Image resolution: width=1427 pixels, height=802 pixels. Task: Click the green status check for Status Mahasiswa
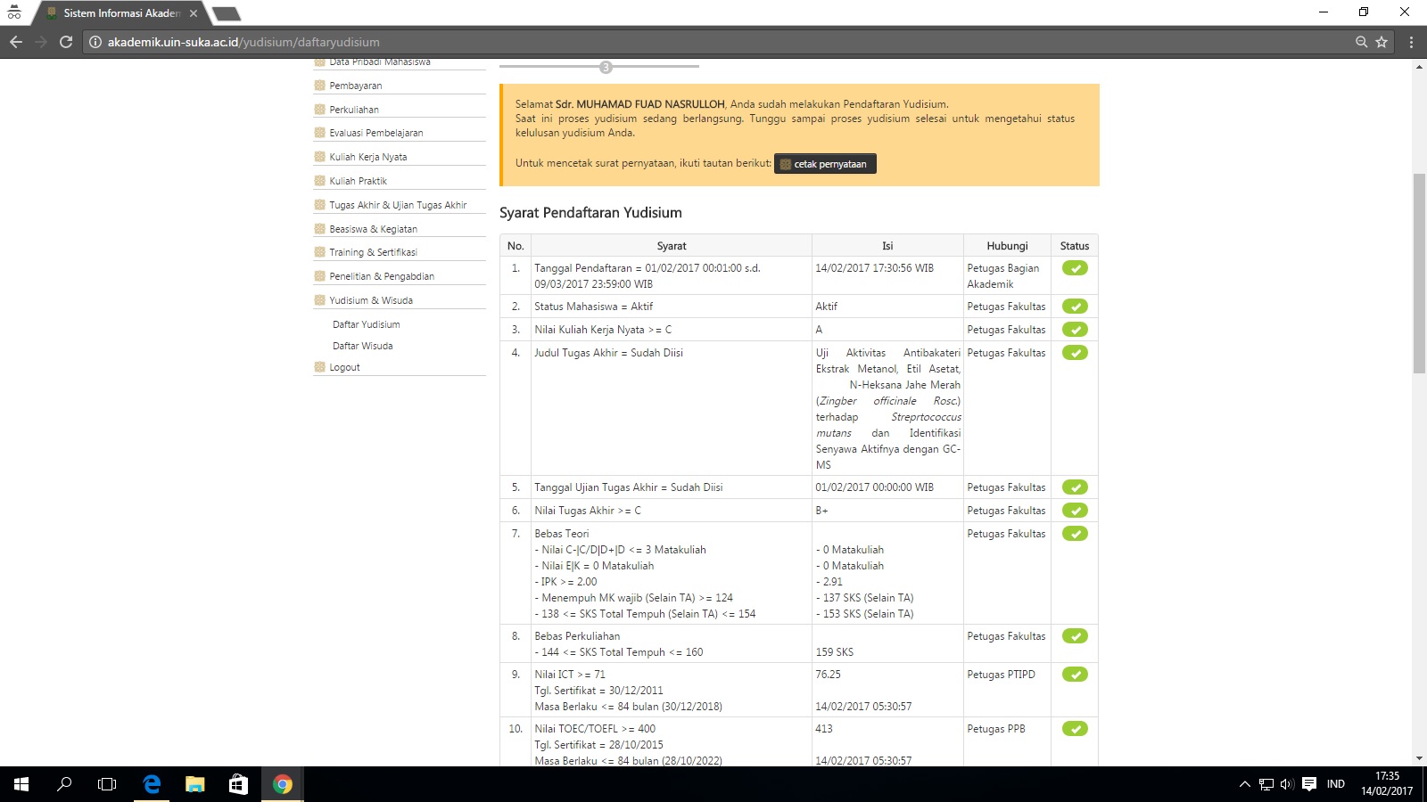click(x=1075, y=307)
